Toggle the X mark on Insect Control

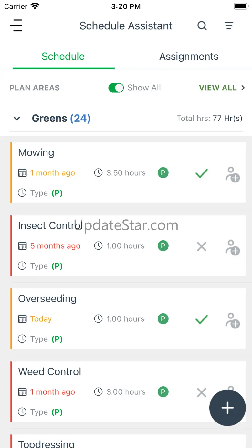(201, 247)
